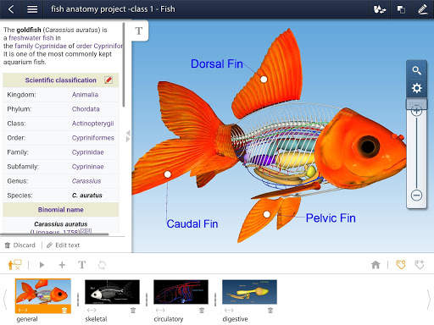This screenshot has width=434, height=325.
Task: Click the text panel vertical scrollbar
Action: click(x=124, y=65)
